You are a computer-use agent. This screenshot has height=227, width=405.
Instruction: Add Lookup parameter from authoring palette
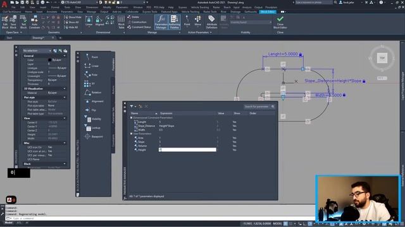point(92,127)
